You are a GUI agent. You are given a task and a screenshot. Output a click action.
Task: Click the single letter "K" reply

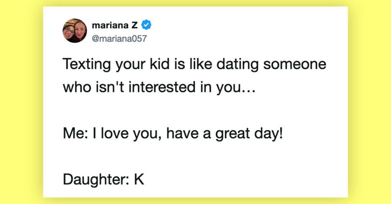[x=138, y=180]
